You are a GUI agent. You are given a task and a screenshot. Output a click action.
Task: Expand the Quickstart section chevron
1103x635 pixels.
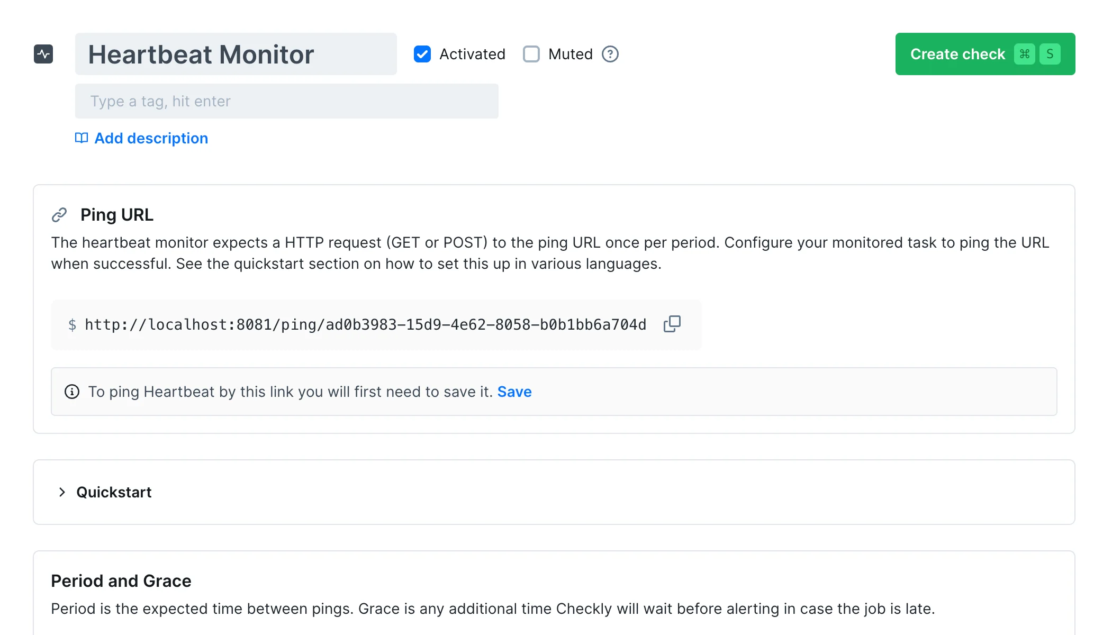point(62,492)
